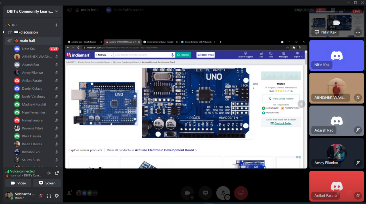Disconnect from the voice call
366x206 pixels.
click(57, 173)
